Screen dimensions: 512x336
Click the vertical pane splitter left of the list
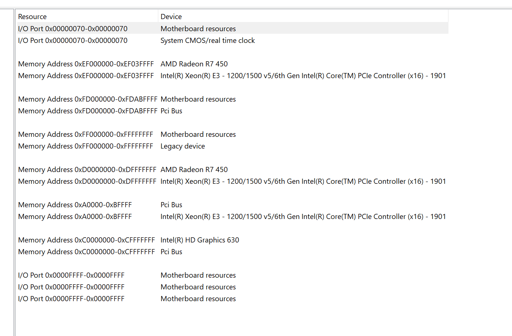(14, 172)
